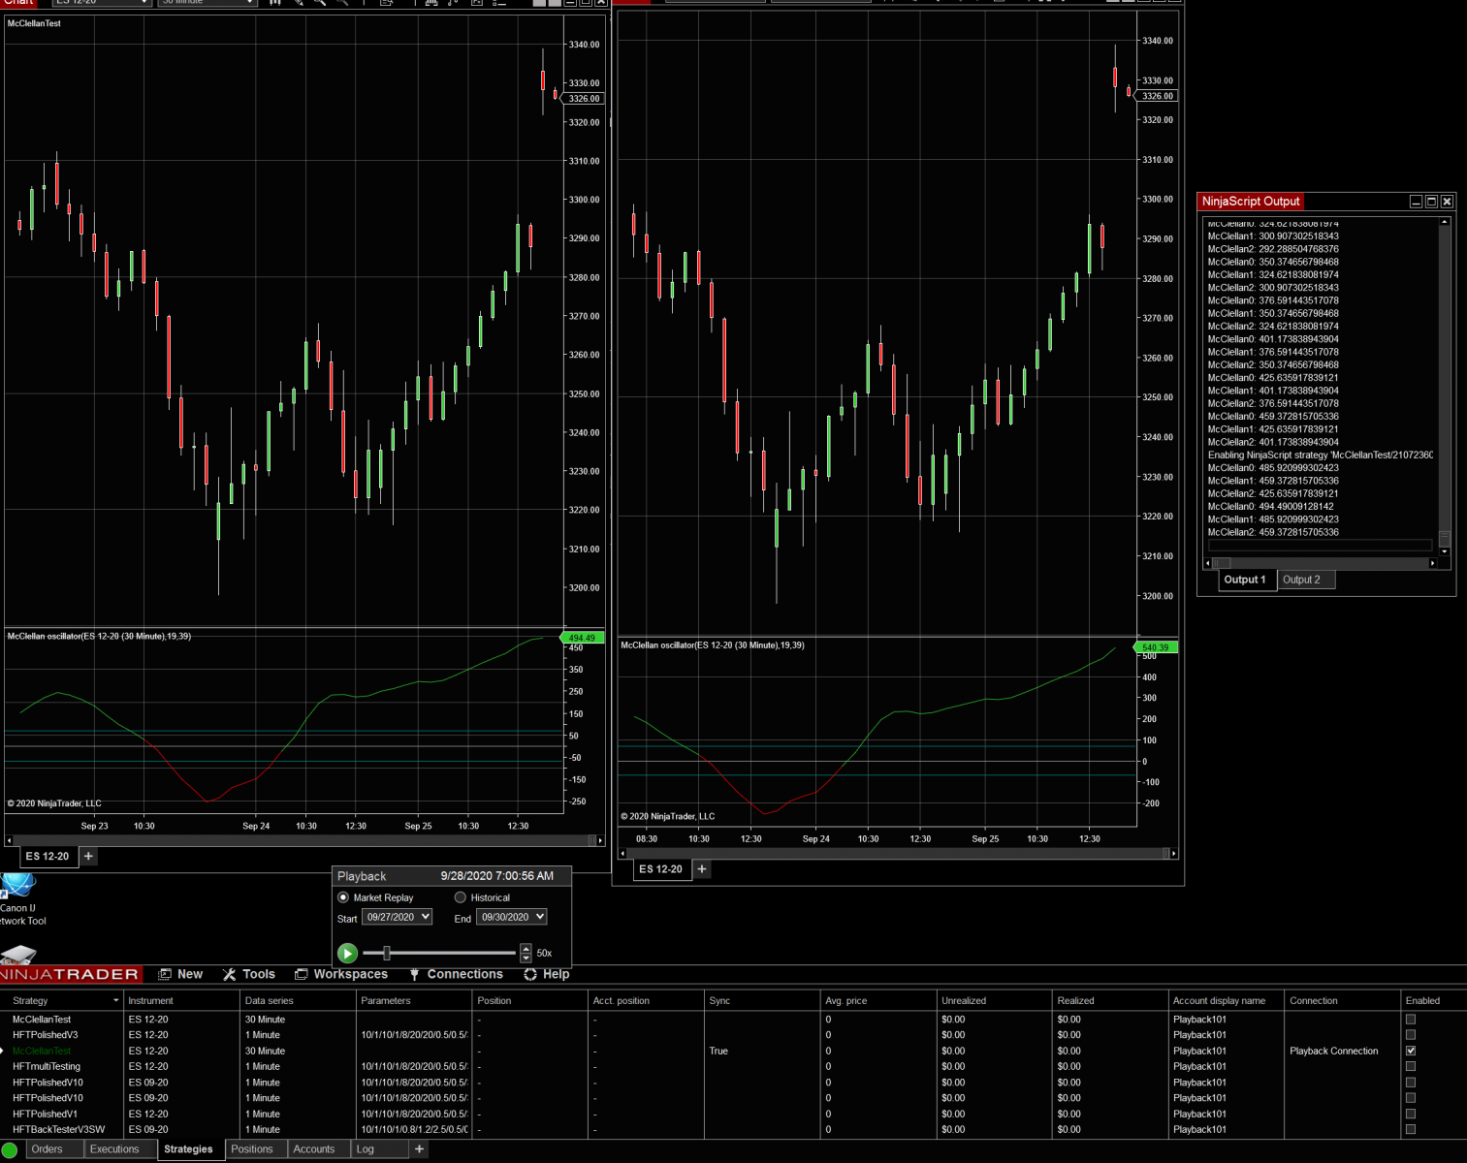The image size is (1467, 1163).
Task: Open the Workspaces menu
Action: (341, 974)
